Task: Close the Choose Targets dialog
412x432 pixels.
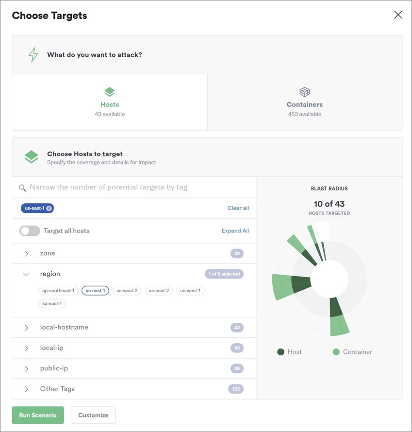Action: coord(398,15)
